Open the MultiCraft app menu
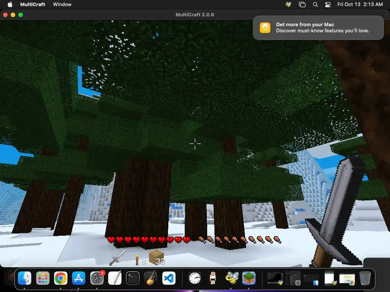 pyautogui.click(x=33, y=4)
